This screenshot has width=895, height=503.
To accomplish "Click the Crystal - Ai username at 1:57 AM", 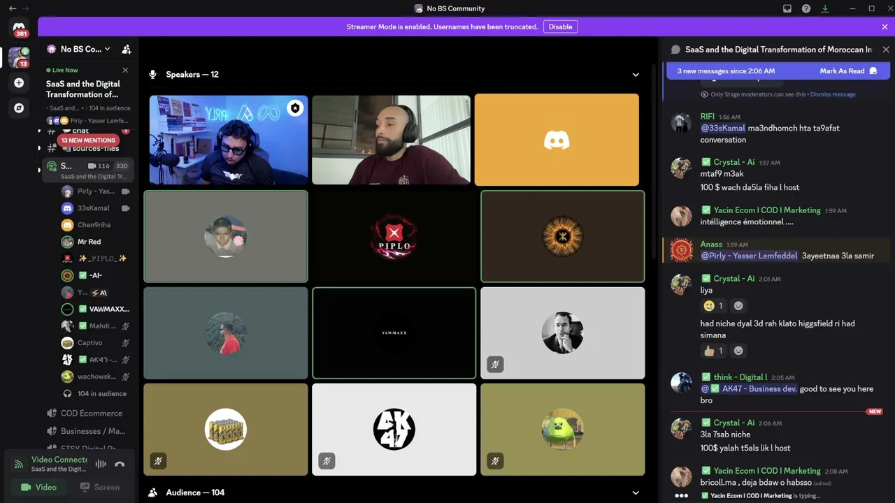I will pos(734,162).
